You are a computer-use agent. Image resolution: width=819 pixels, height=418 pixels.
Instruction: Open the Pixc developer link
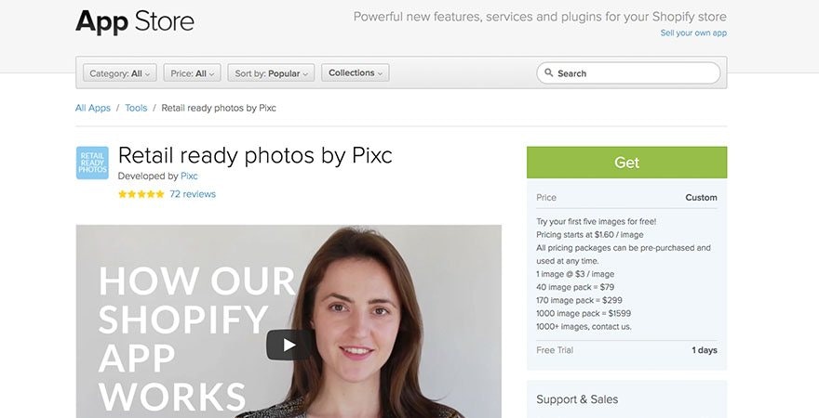click(189, 176)
